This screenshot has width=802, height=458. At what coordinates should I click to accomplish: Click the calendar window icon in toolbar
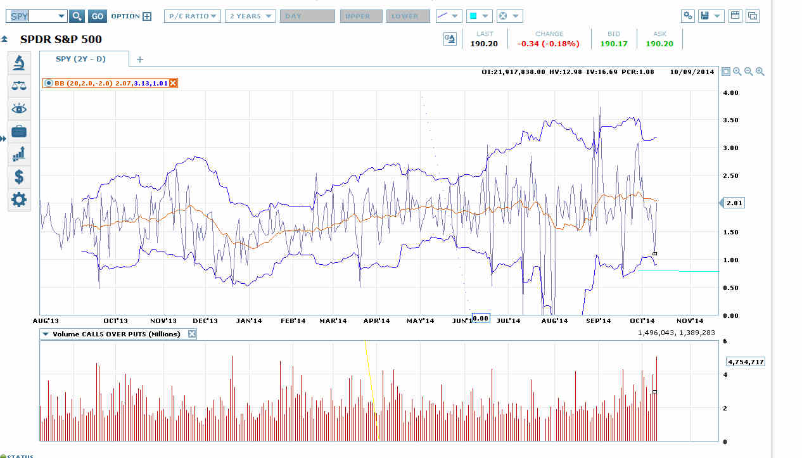(x=735, y=16)
